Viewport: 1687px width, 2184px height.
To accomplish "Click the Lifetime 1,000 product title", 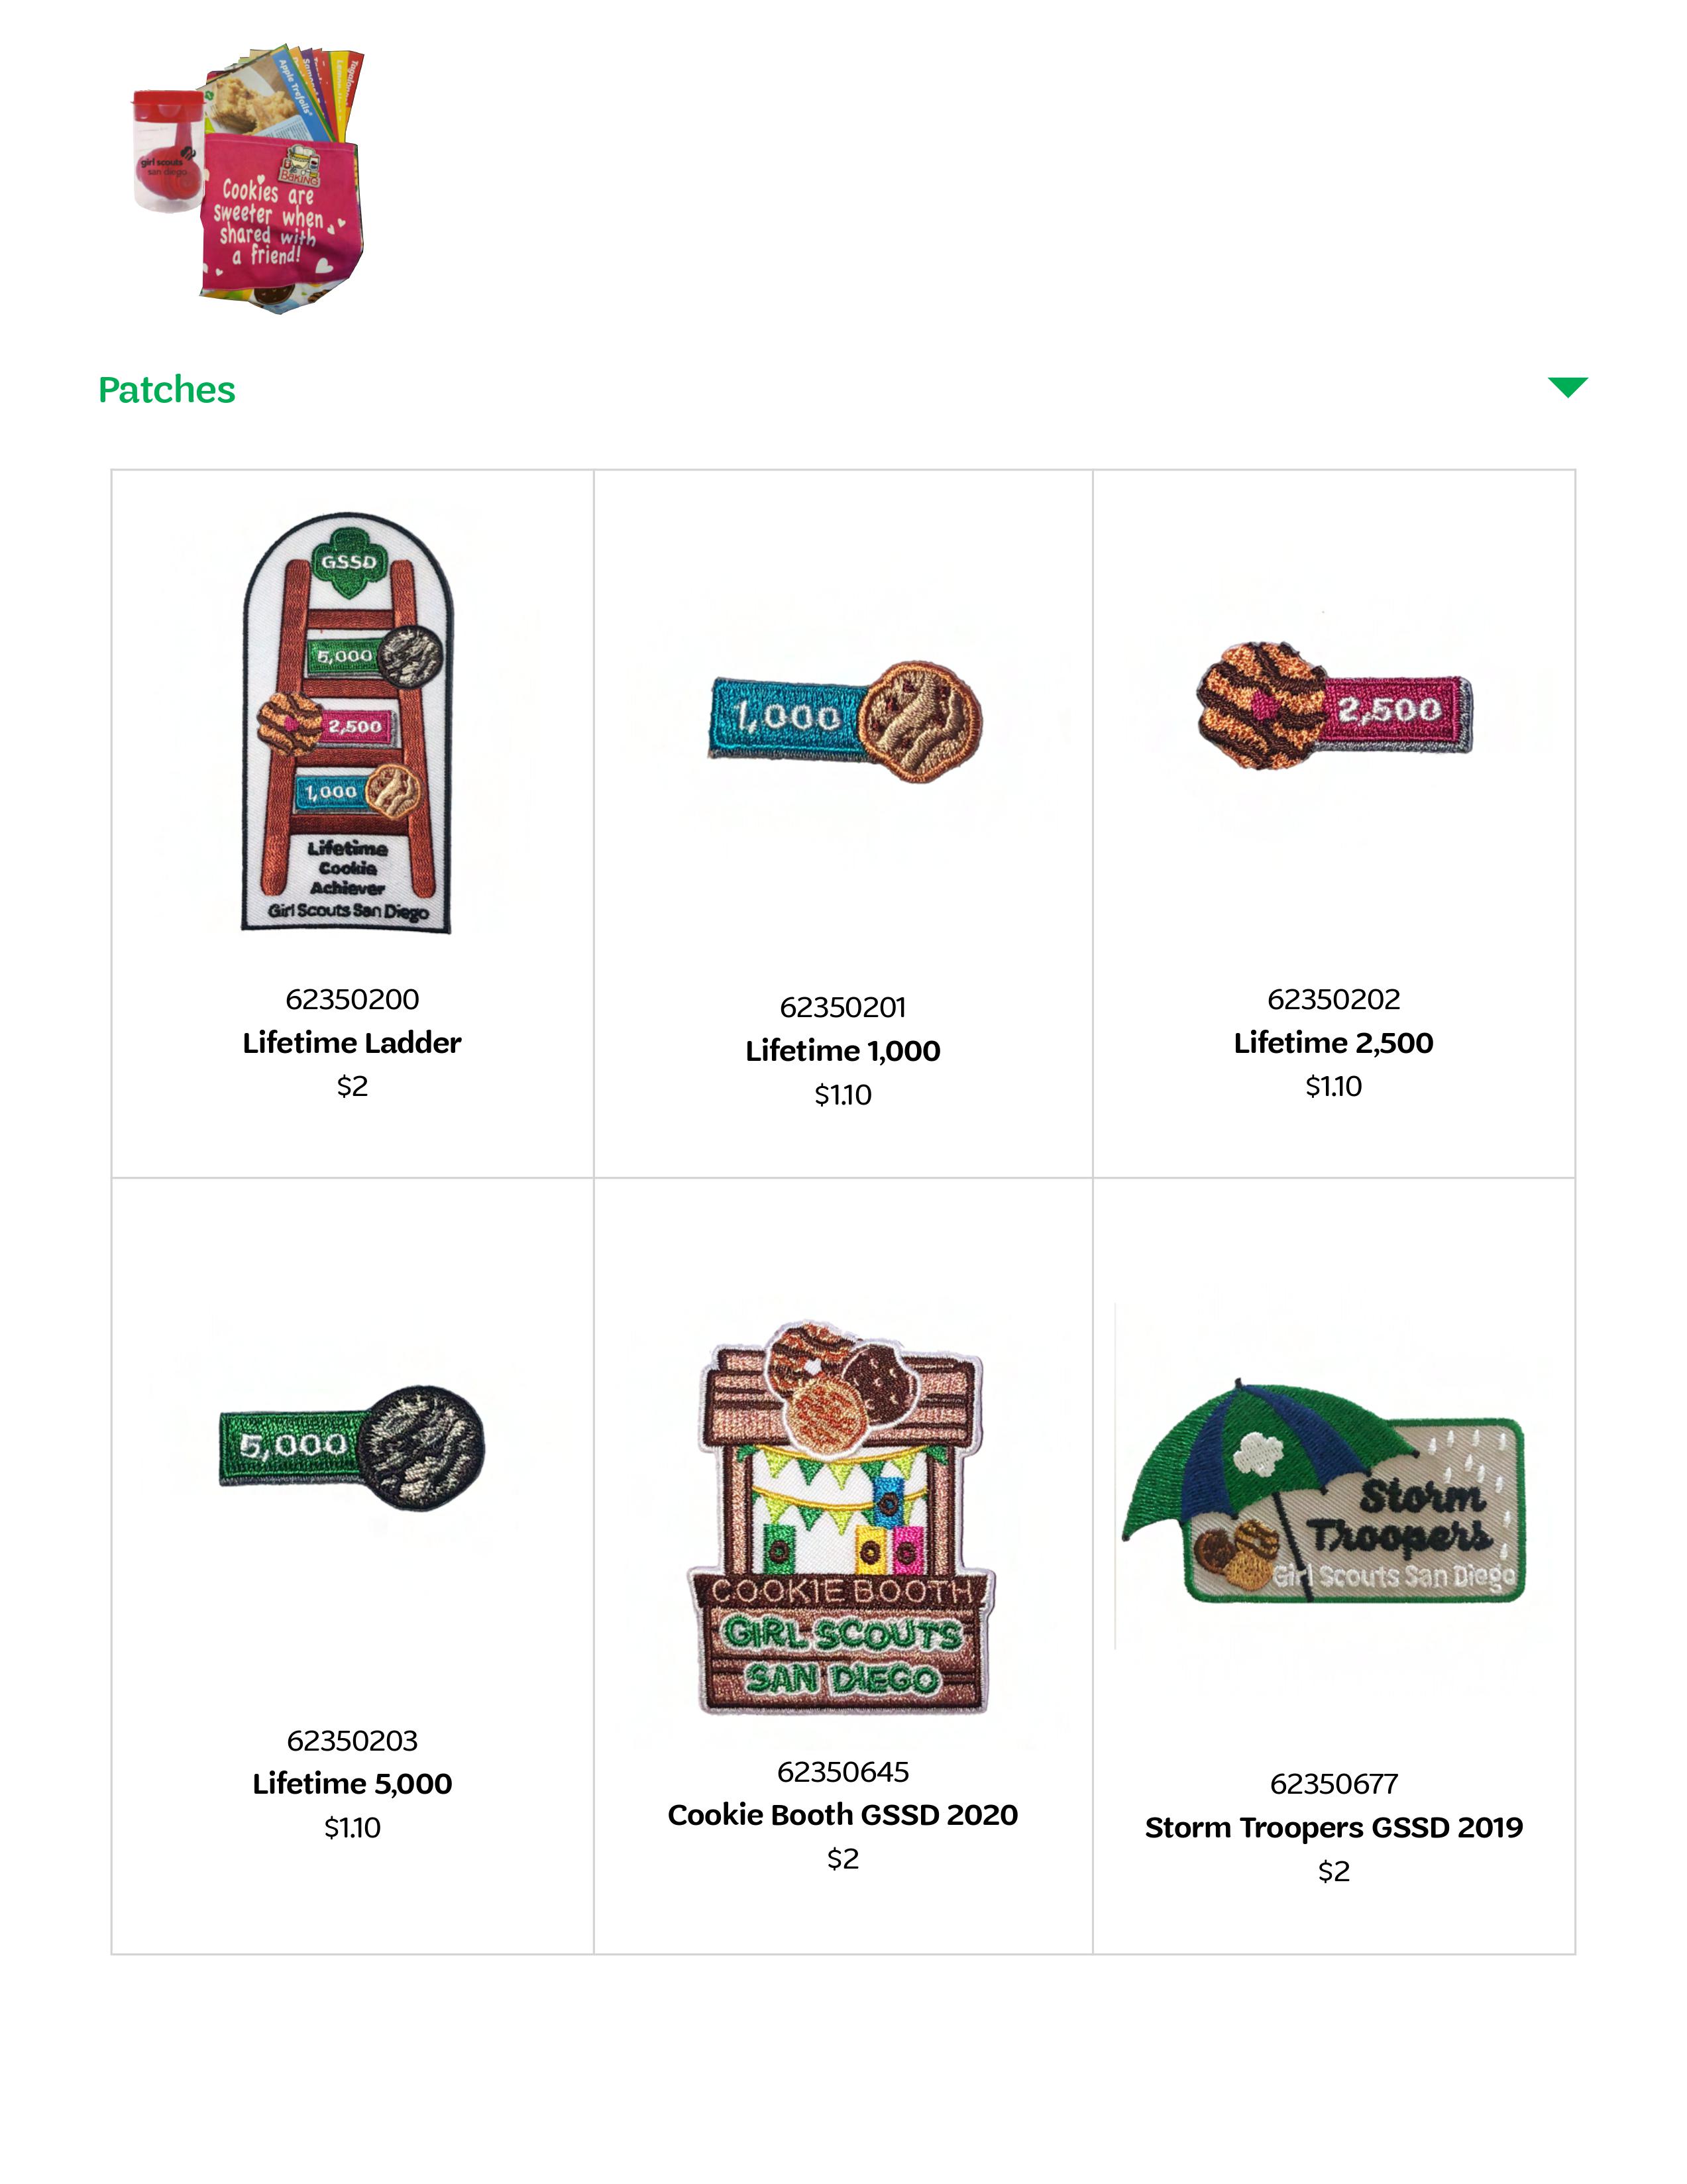I will (x=843, y=1051).
